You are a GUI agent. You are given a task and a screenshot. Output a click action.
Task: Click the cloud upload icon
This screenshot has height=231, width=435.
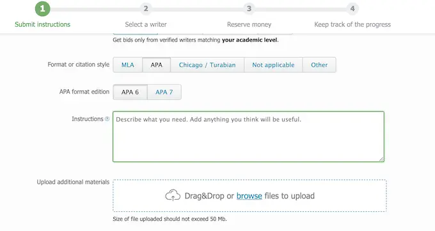(x=173, y=195)
